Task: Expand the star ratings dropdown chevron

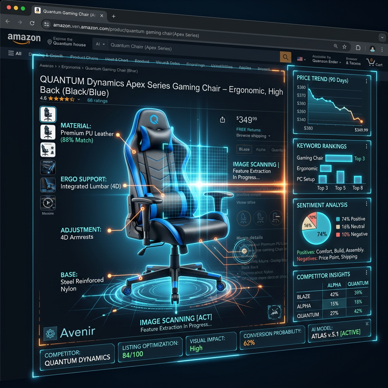Action: [79, 100]
